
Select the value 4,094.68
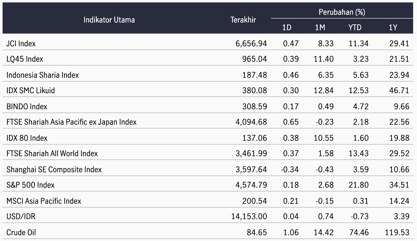[x=251, y=122]
